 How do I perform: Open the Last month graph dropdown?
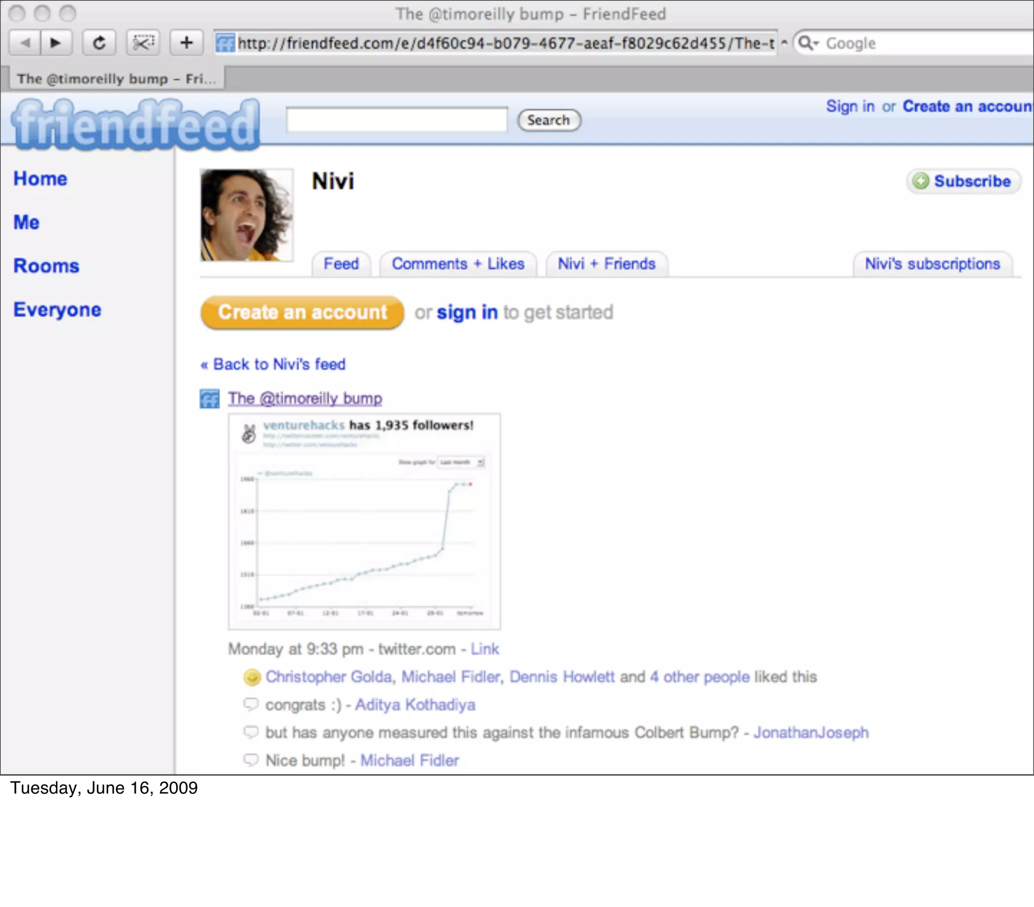coord(461,462)
